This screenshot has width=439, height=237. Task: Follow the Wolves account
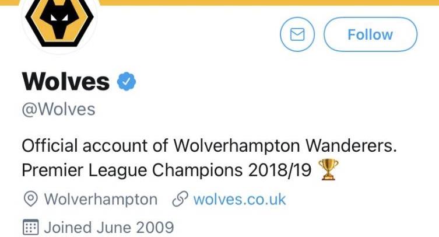(370, 34)
